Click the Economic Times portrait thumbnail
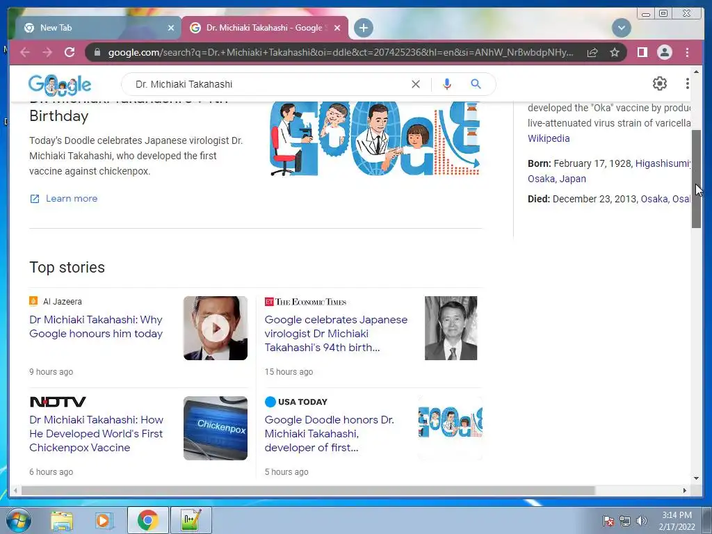This screenshot has width=712, height=534. (451, 328)
